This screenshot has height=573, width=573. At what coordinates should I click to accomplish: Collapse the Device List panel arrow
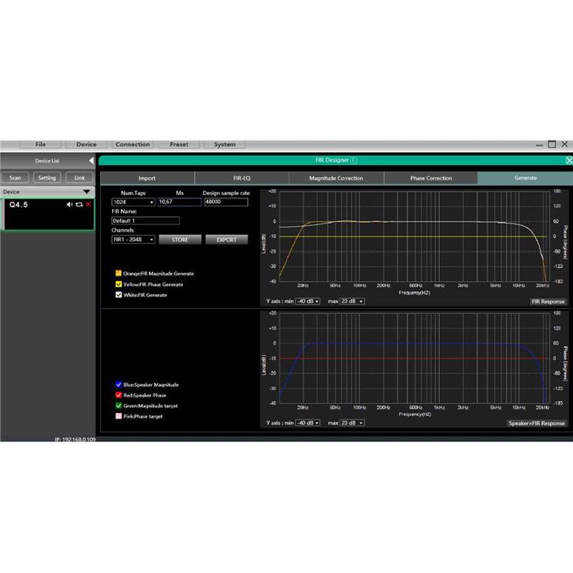pos(91,161)
